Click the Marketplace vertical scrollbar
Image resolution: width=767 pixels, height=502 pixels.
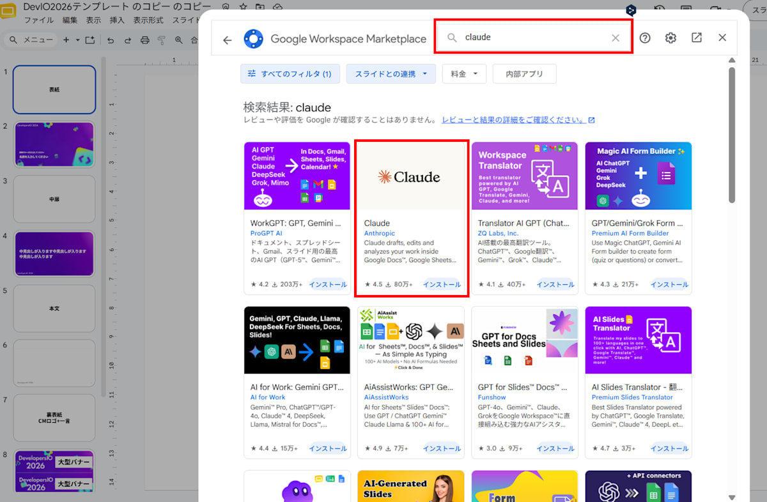[732, 134]
